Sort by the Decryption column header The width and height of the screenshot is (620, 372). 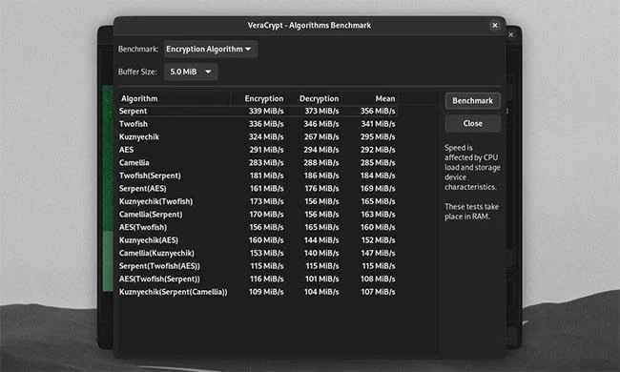point(315,98)
